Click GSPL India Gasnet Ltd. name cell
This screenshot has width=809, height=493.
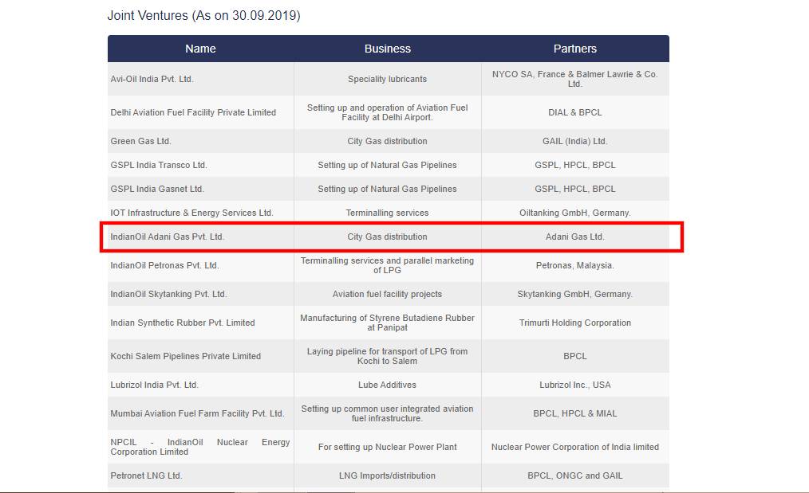coord(157,189)
